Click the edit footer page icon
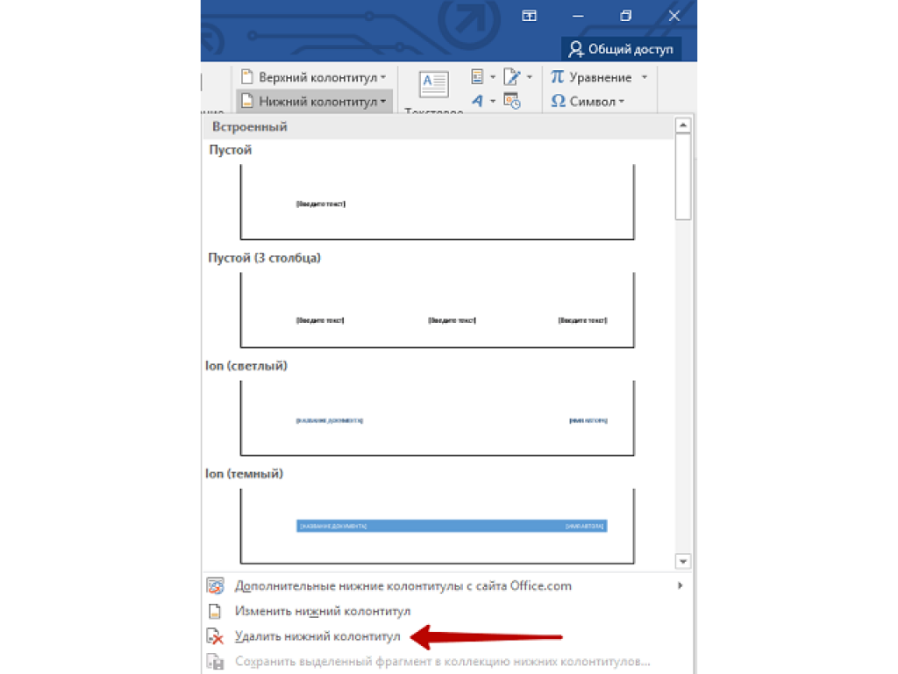 215,611
